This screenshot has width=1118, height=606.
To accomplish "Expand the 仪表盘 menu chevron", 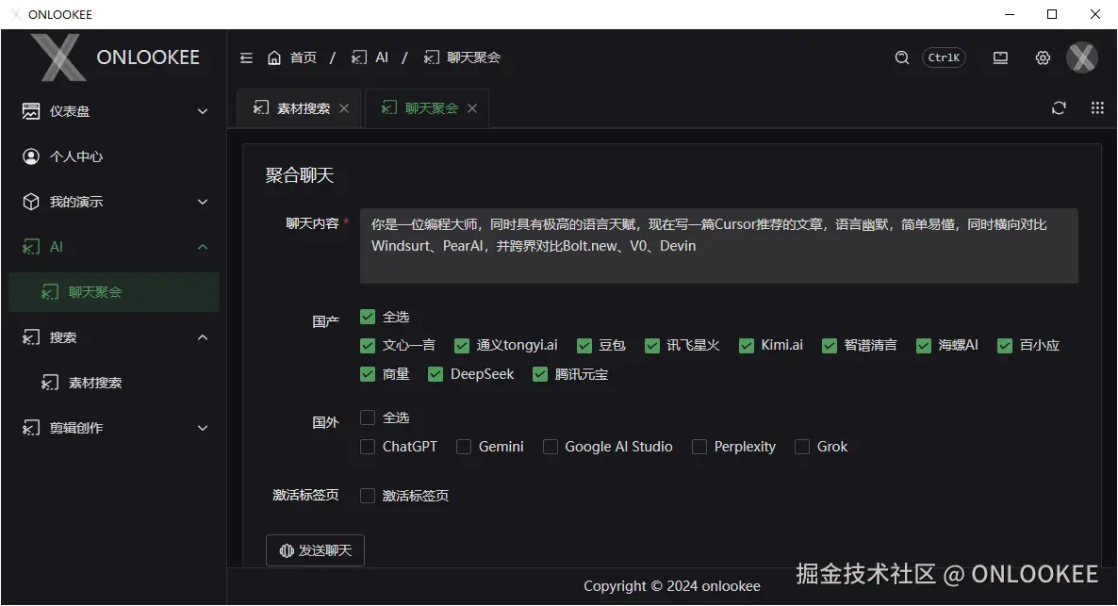I will click(203, 111).
